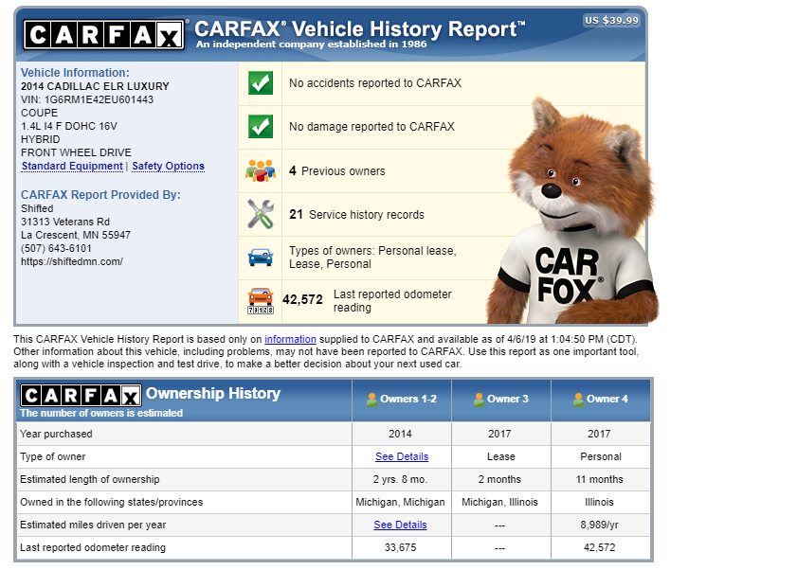Follow the information link in the disclaimer

[x=290, y=339]
